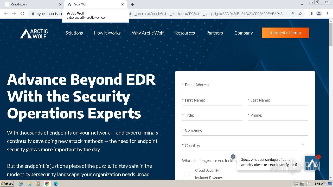Focus the First Name field
Image resolution: width=333 pixels, height=187 pixels.
[x=212, y=100]
